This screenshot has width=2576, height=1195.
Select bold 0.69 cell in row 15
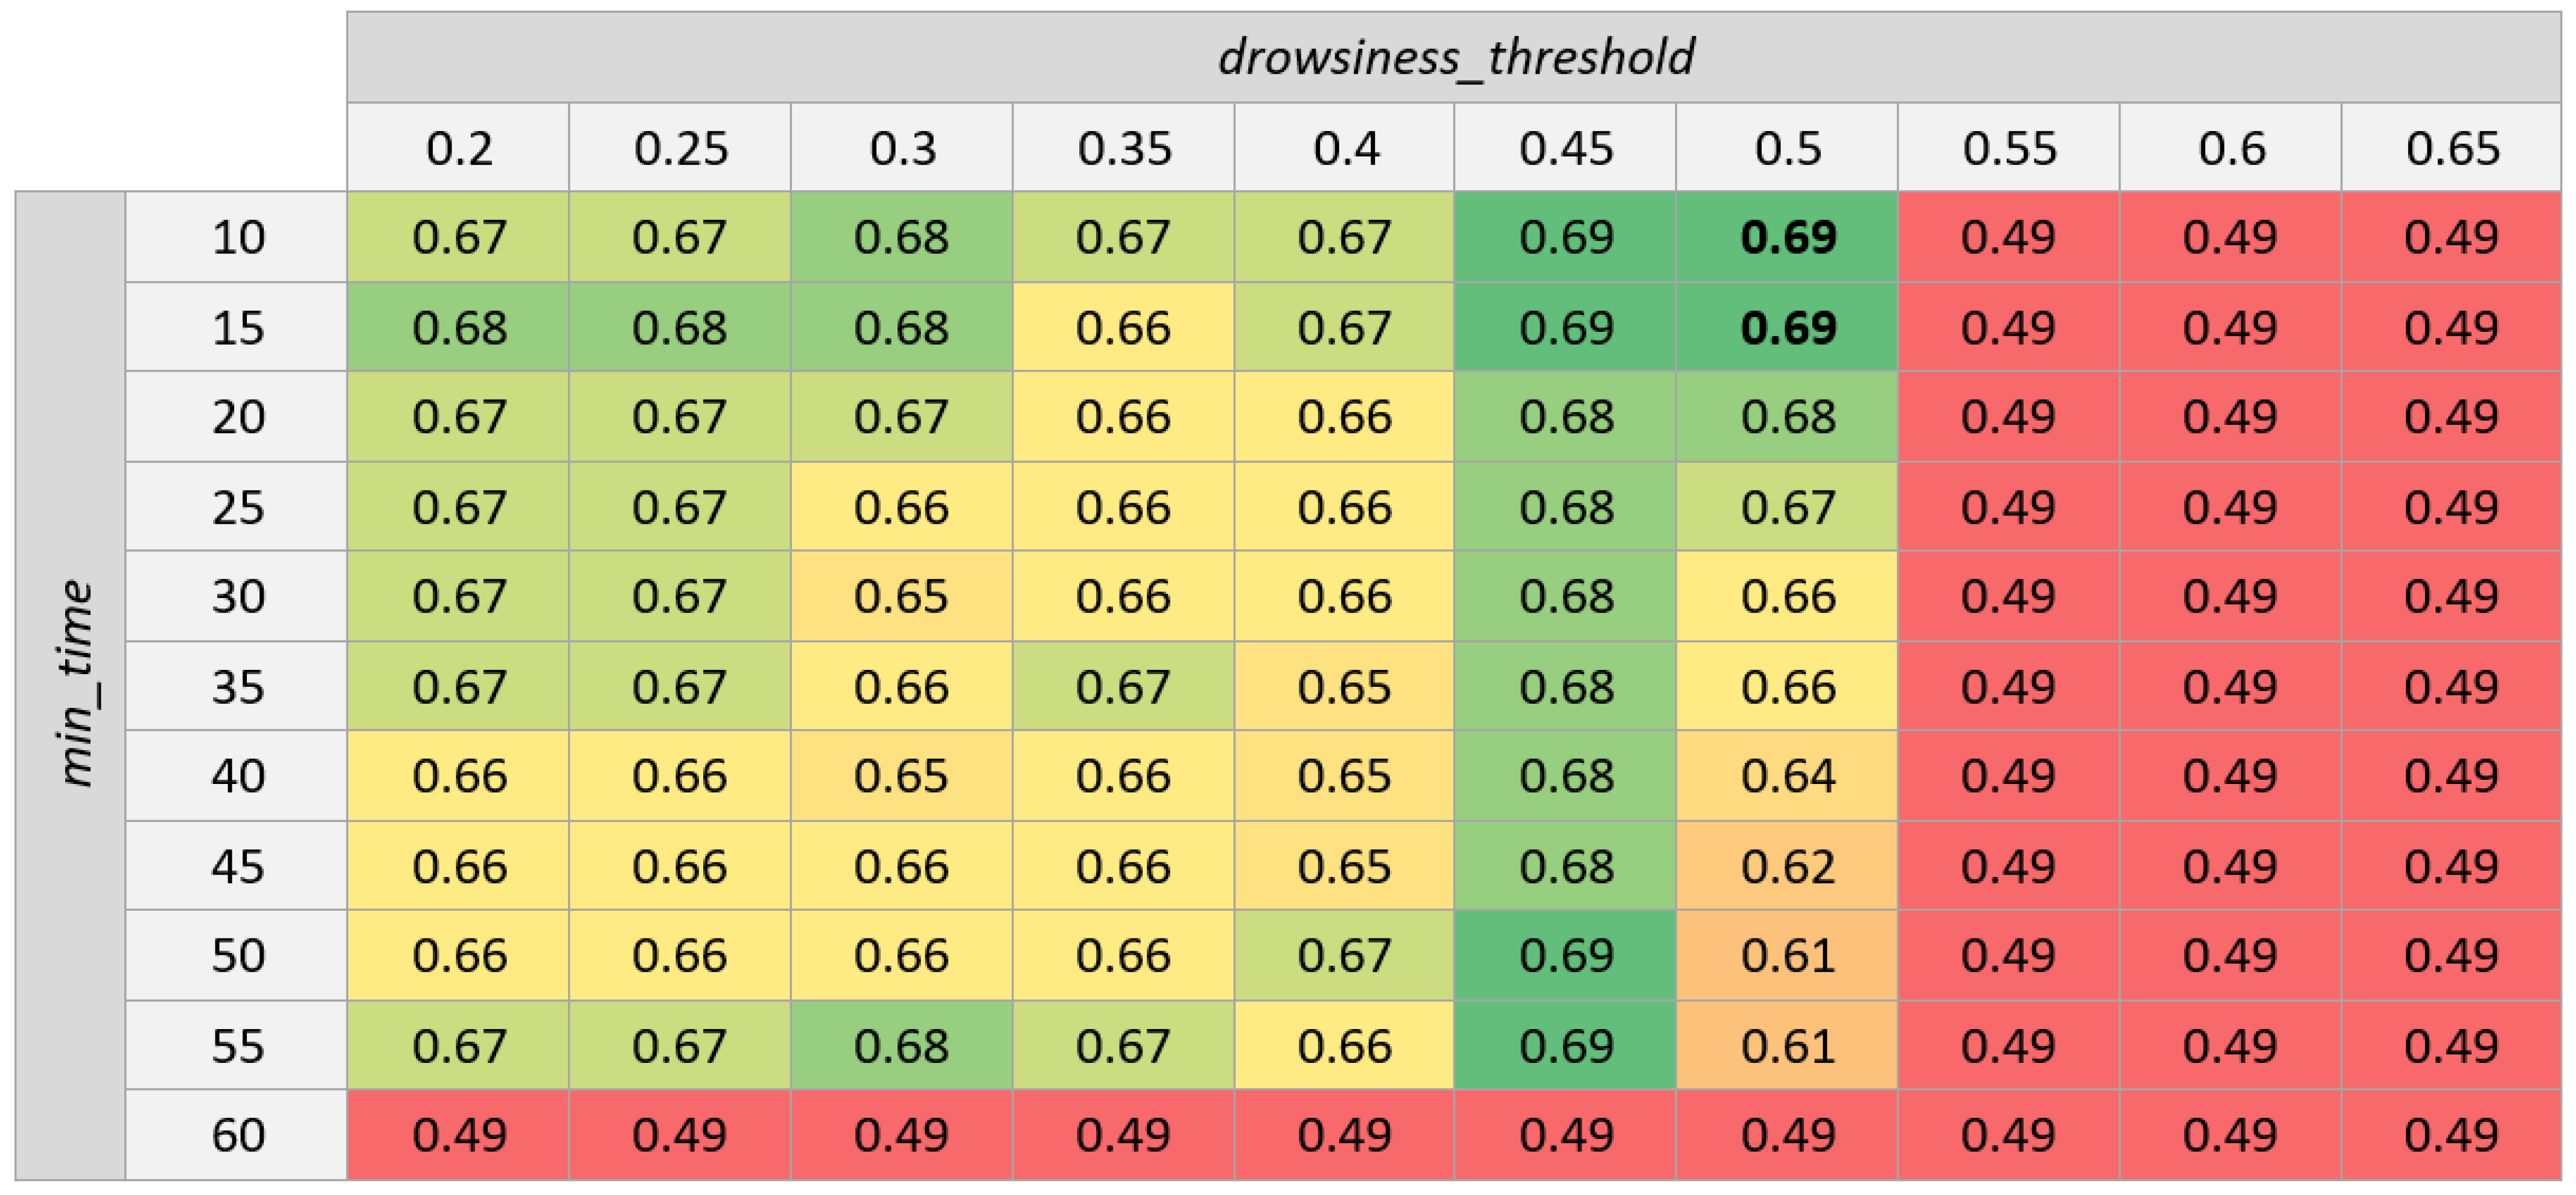pos(1787,327)
